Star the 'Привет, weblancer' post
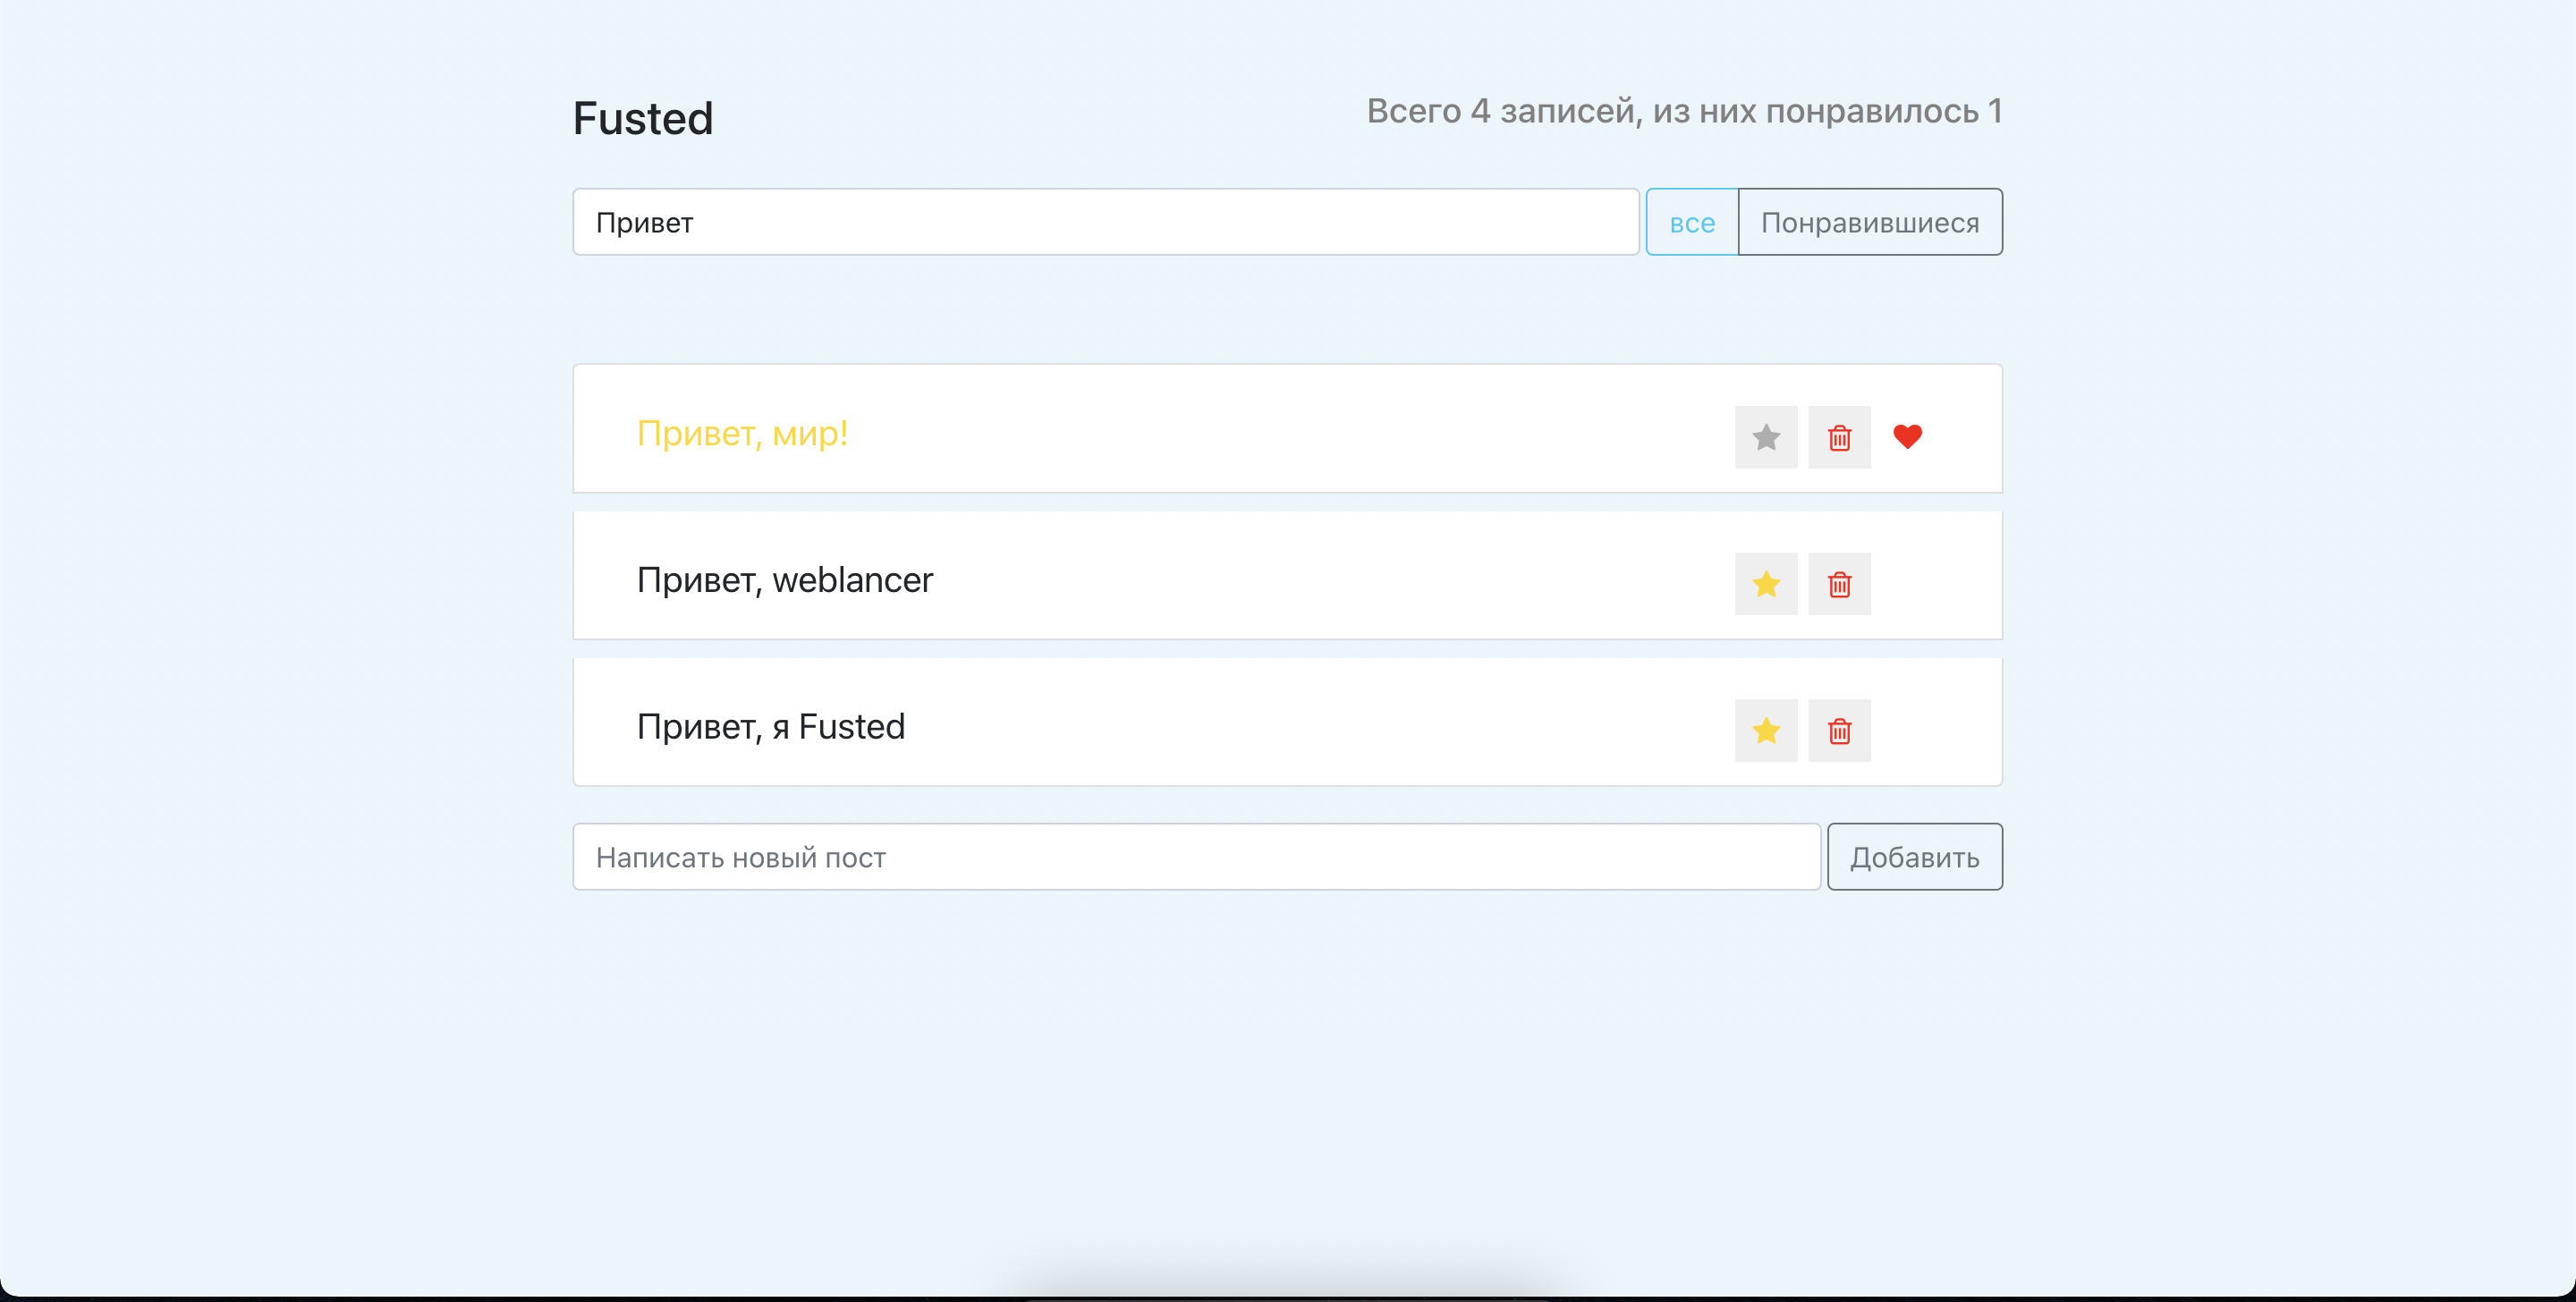Viewport: 2576px width, 1302px height. pos(1766,584)
